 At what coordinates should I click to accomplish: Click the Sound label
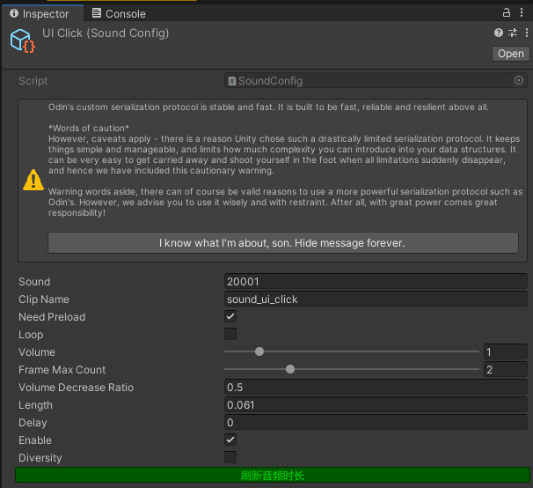[x=34, y=282]
